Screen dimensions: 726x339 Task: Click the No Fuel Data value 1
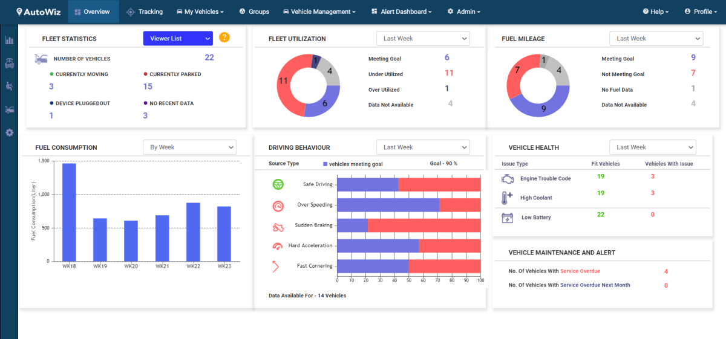pos(693,88)
